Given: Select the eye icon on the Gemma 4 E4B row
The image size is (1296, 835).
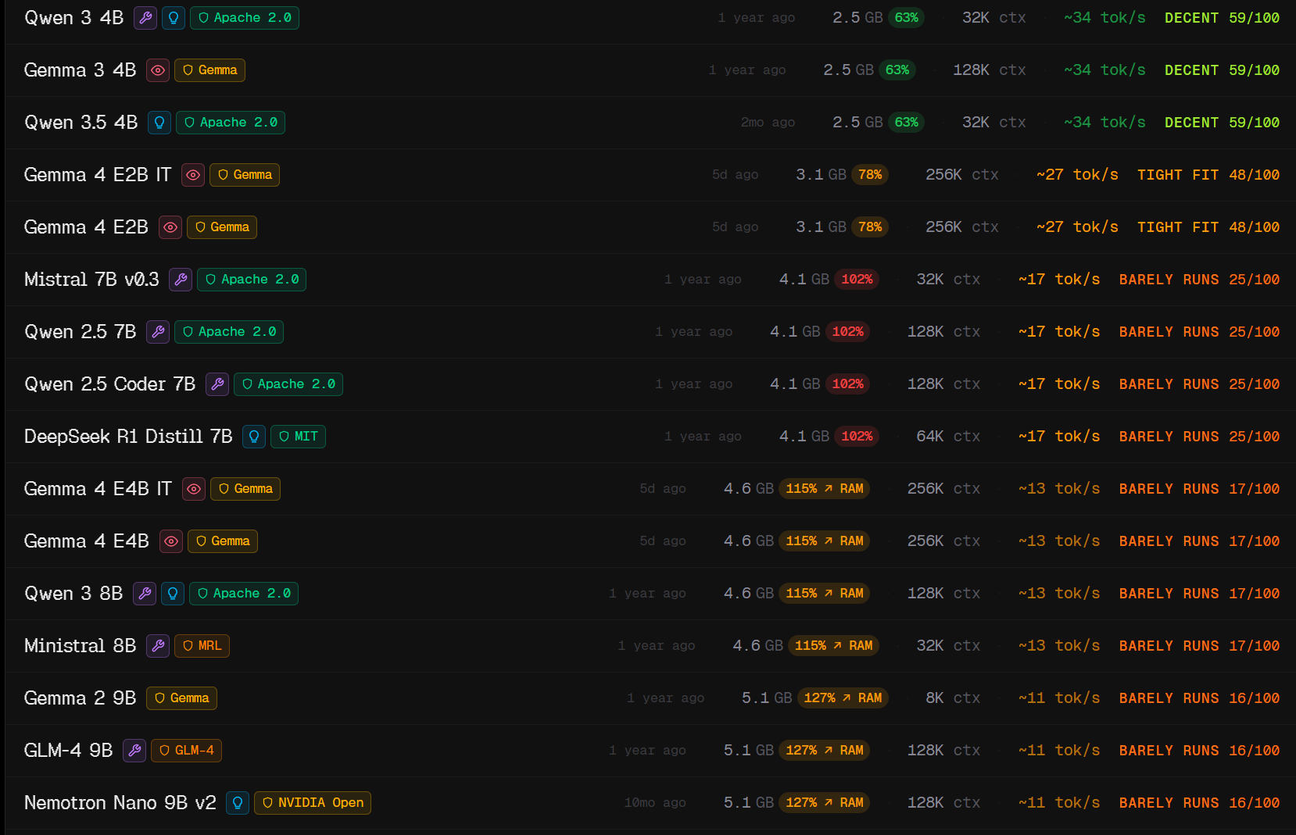Looking at the screenshot, I should pyautogui.click(x=171, y=541).
